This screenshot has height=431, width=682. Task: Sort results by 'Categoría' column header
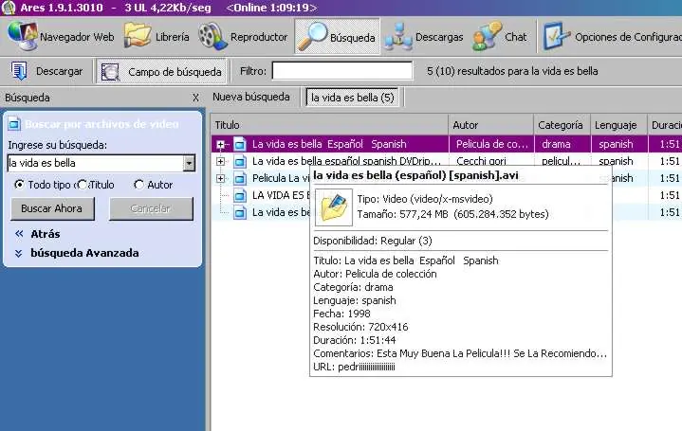pyautogui.click(x=562, y=125)
